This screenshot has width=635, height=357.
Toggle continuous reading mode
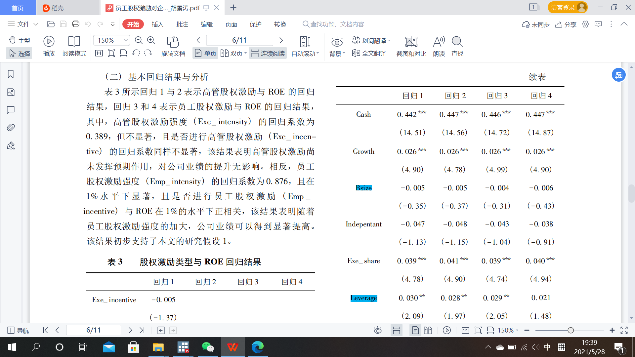pyautogui.click(x=268, y=53)
